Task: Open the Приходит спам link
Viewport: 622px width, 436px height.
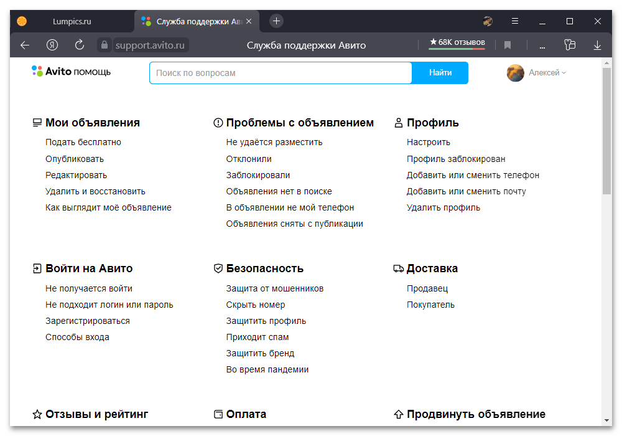Action: click(258, 337)
